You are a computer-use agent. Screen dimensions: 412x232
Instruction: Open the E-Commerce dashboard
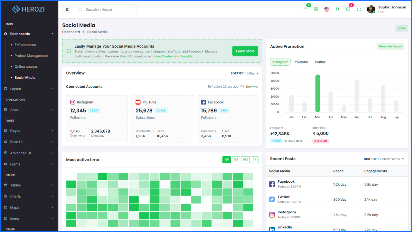pos(25,45)
